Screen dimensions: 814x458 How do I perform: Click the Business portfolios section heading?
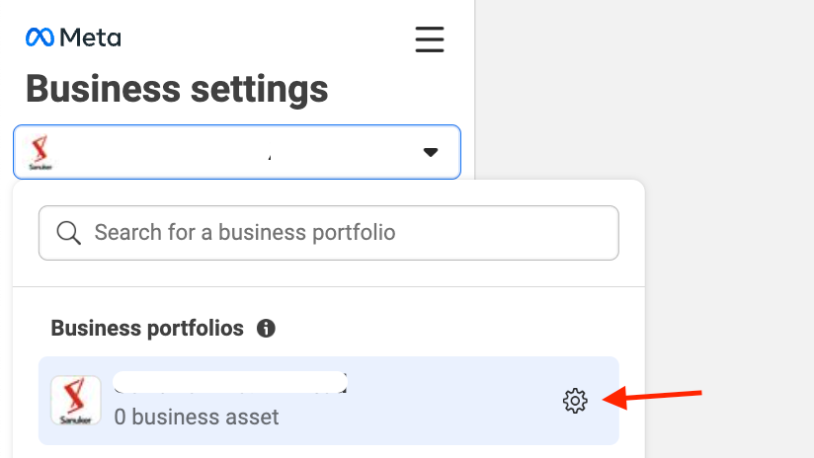147,329
